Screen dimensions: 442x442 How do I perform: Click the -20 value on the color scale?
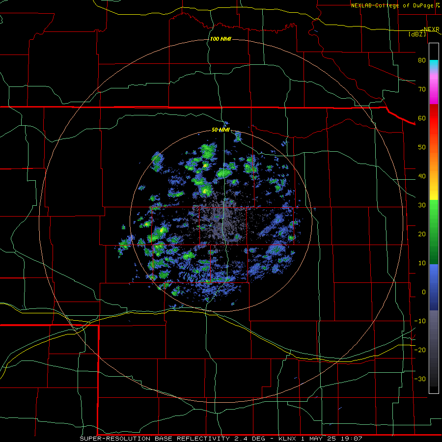[x=420, y=350]
